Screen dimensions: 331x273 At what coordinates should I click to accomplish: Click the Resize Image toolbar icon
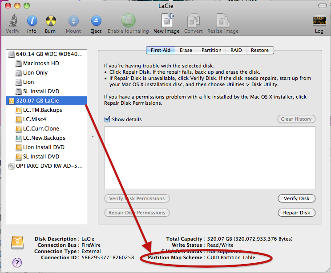coord(223,20)
